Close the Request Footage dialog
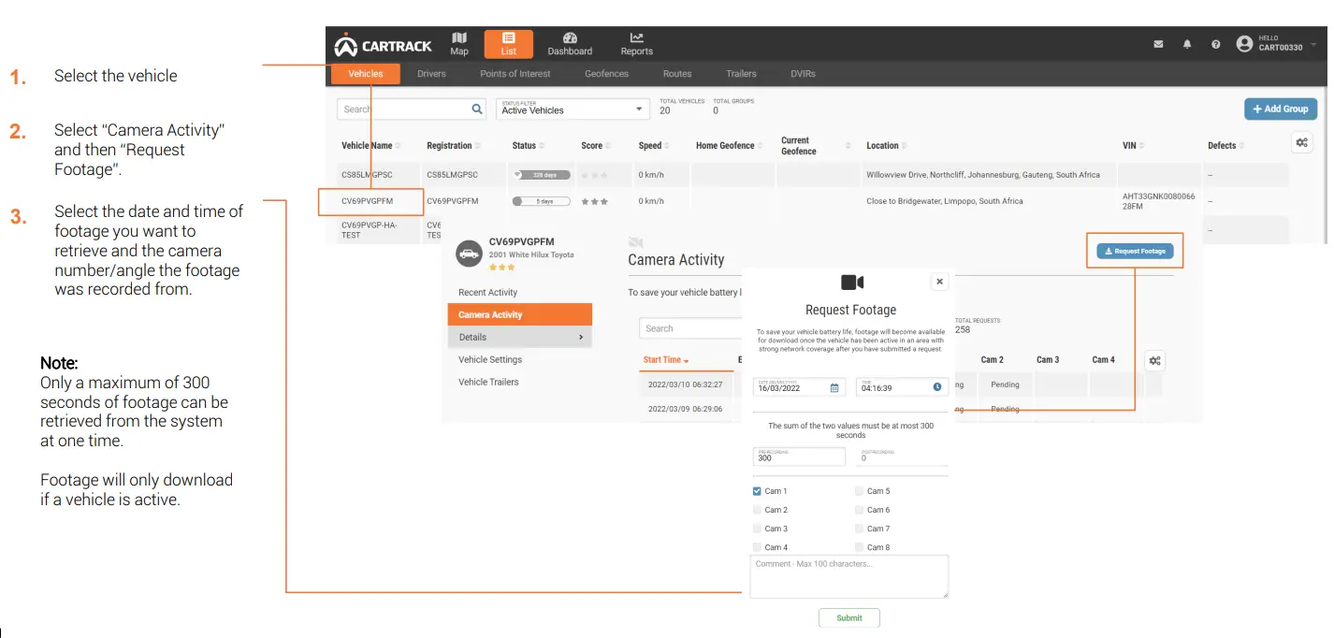This screenshot has height=638, width=1334. coord(940,282)
